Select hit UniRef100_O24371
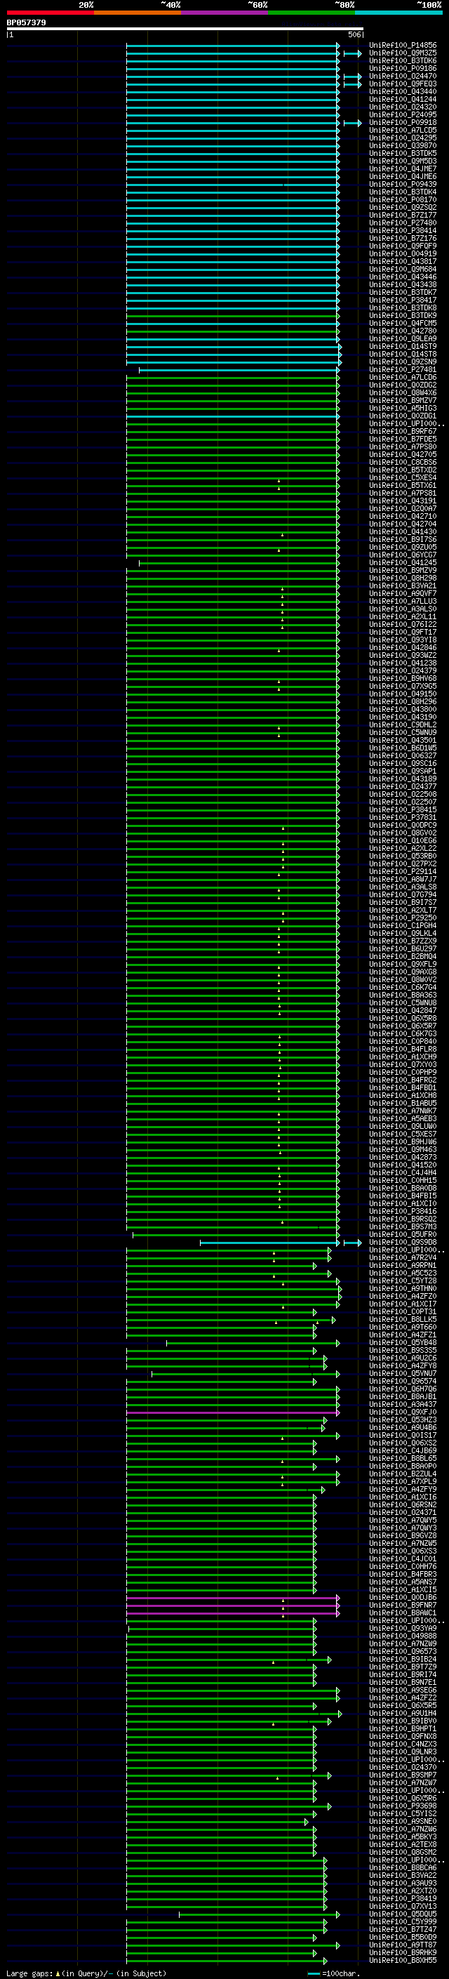This screenshot has width=449, height=1979. [402, 1512]
